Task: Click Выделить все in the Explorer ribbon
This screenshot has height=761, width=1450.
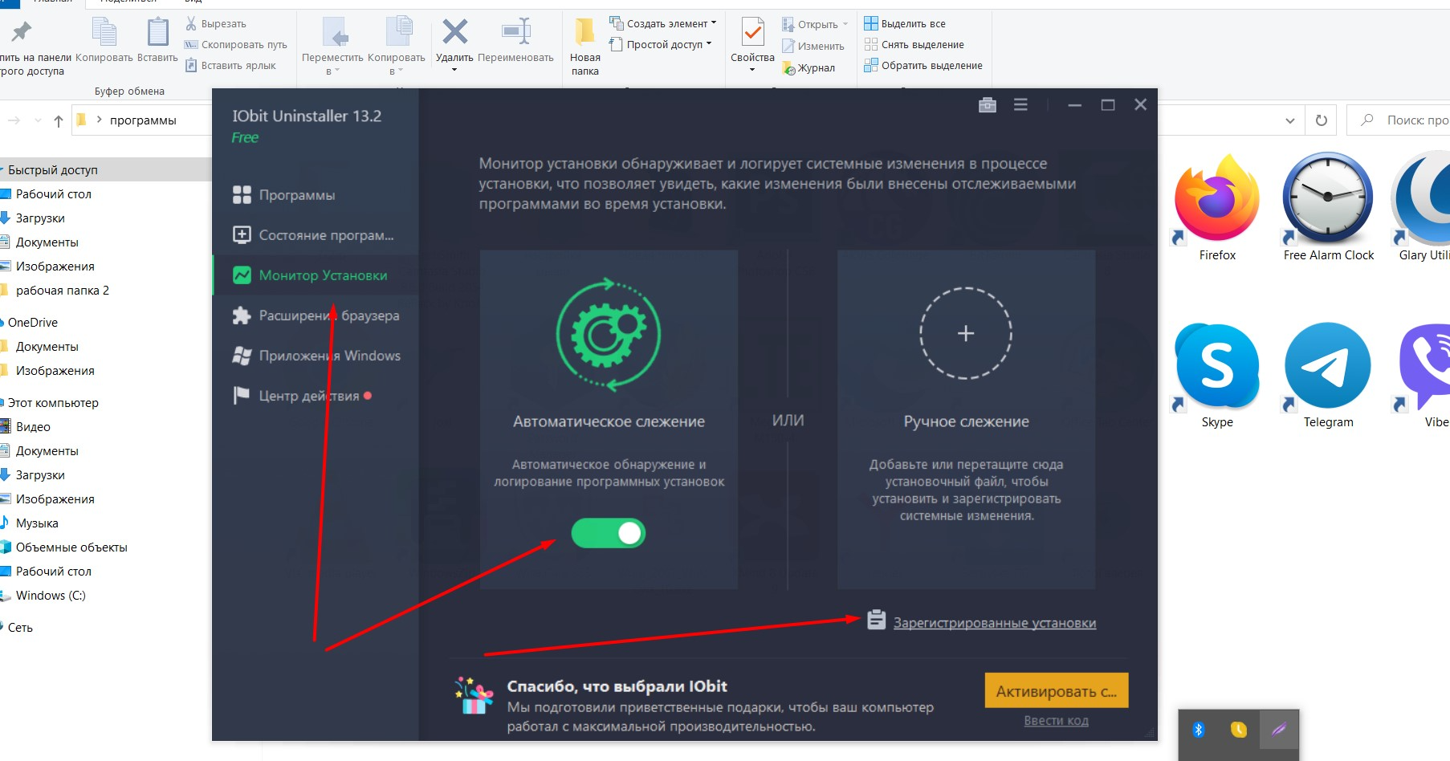Action: coord(905,23)
